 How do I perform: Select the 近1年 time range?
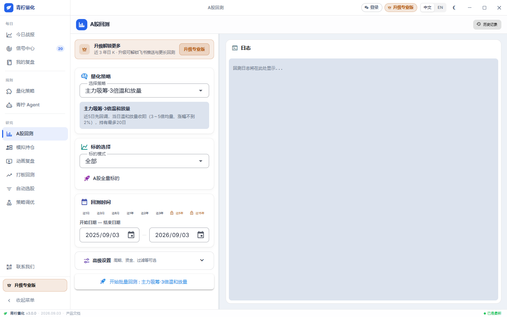click(130, 213)
